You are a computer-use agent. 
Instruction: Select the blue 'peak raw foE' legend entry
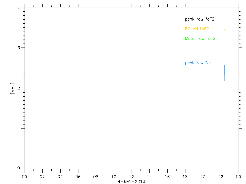198,63
